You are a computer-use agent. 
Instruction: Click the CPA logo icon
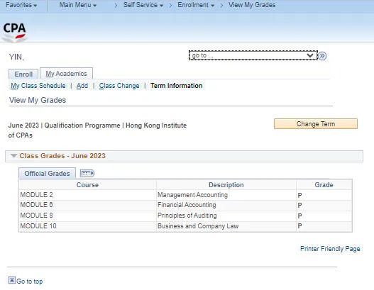pyautogui.click(x=14, y=32)
